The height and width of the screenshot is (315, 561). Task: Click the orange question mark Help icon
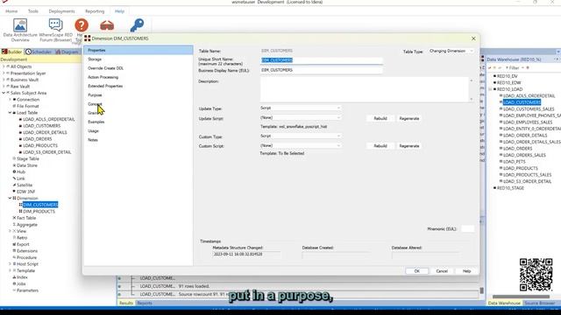(82, 25)
